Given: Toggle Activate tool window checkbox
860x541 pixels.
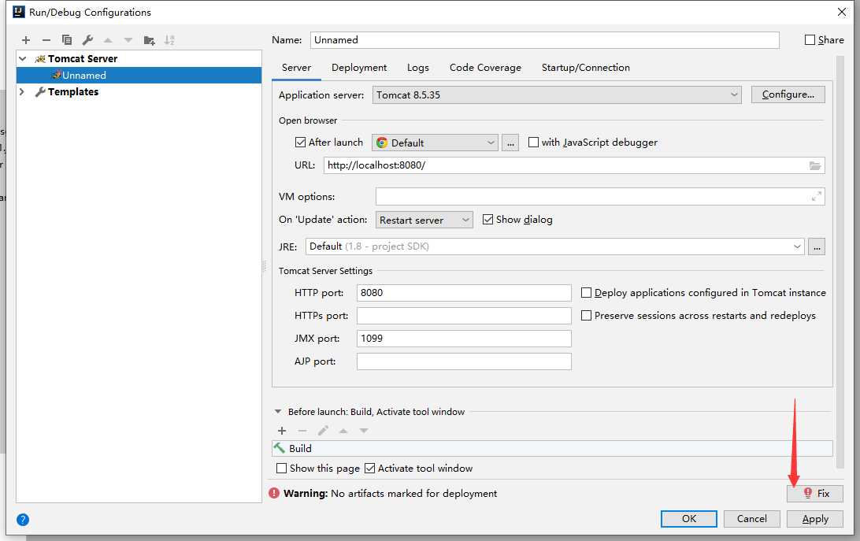Looking at the screenshot, I should [369, 469].
